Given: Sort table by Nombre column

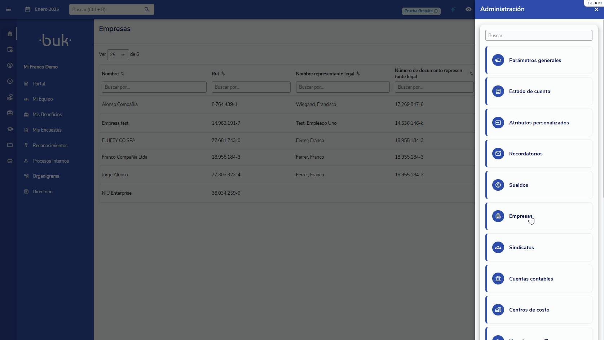Looking at the screenshot, I should (123, 74).
